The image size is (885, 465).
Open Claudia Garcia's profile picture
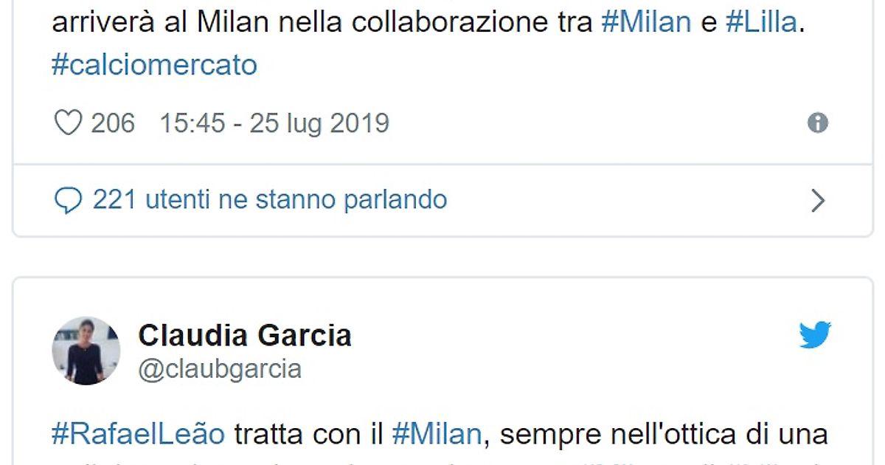86,351
